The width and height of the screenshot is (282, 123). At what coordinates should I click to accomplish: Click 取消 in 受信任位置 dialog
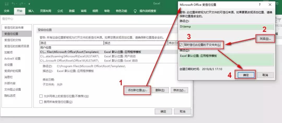click(265, 75)
